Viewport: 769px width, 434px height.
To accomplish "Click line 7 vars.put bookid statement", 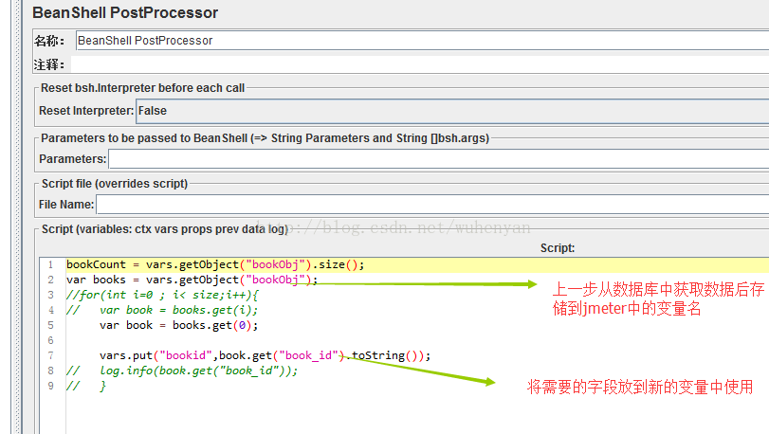I will [x=265, y=355].
